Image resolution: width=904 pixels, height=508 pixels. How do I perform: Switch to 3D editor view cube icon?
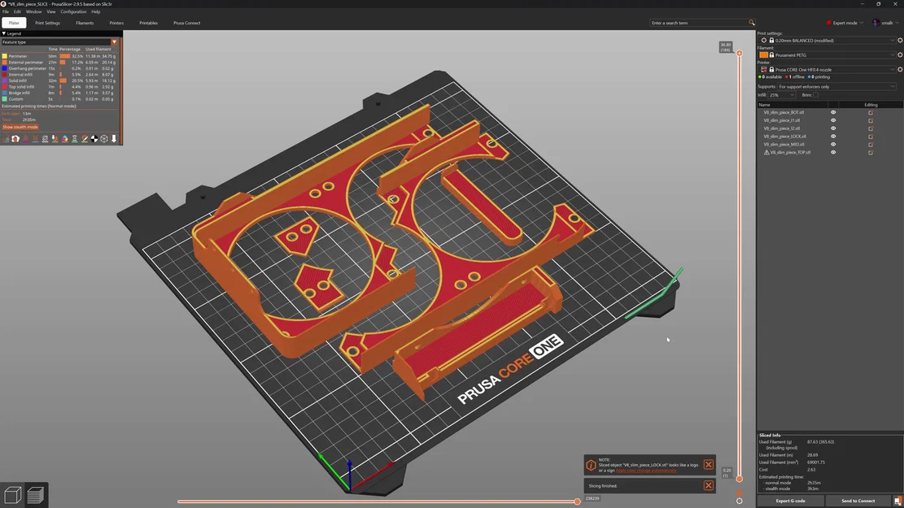(x=13, y=495)
